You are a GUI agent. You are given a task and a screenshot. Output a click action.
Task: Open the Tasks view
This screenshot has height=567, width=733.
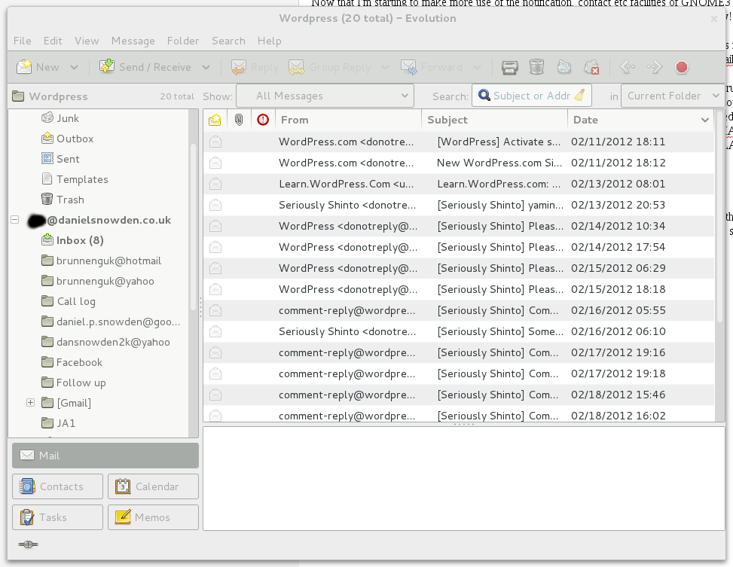(57, 517)
